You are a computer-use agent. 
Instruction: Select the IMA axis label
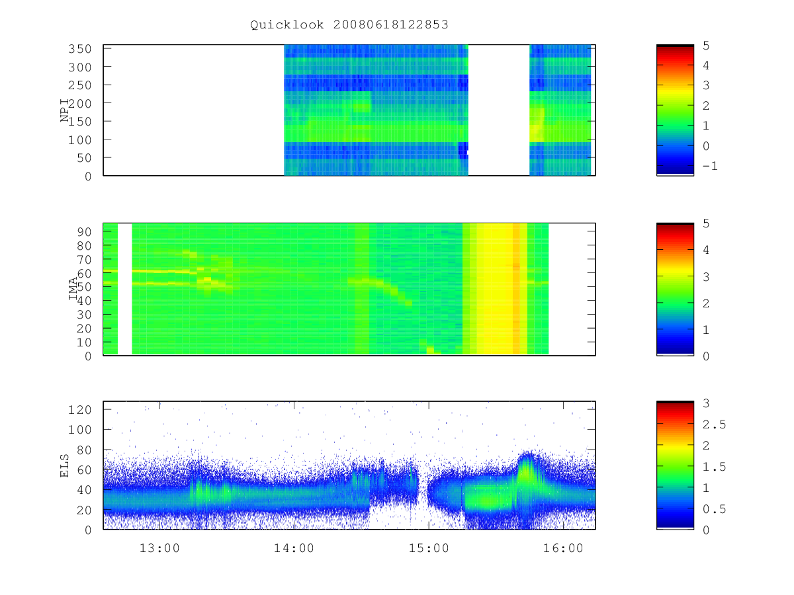[73, 289]
